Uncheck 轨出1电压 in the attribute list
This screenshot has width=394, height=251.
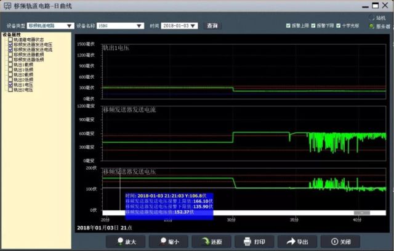point(10,84)
